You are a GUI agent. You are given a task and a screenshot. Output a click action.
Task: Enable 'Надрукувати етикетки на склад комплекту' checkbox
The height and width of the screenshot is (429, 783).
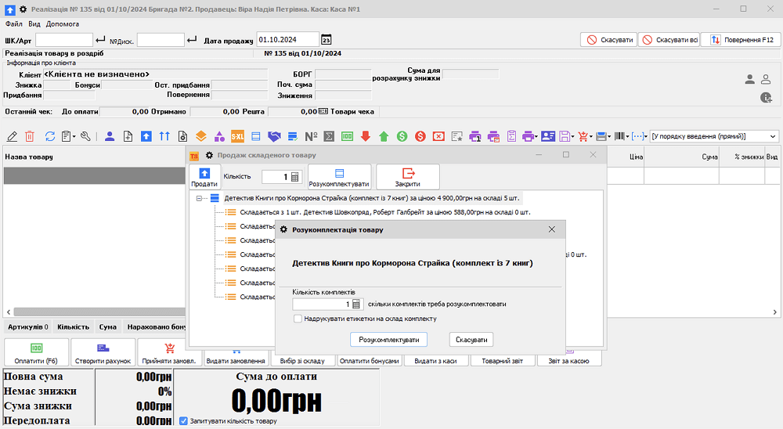click(x=298, y=319)
